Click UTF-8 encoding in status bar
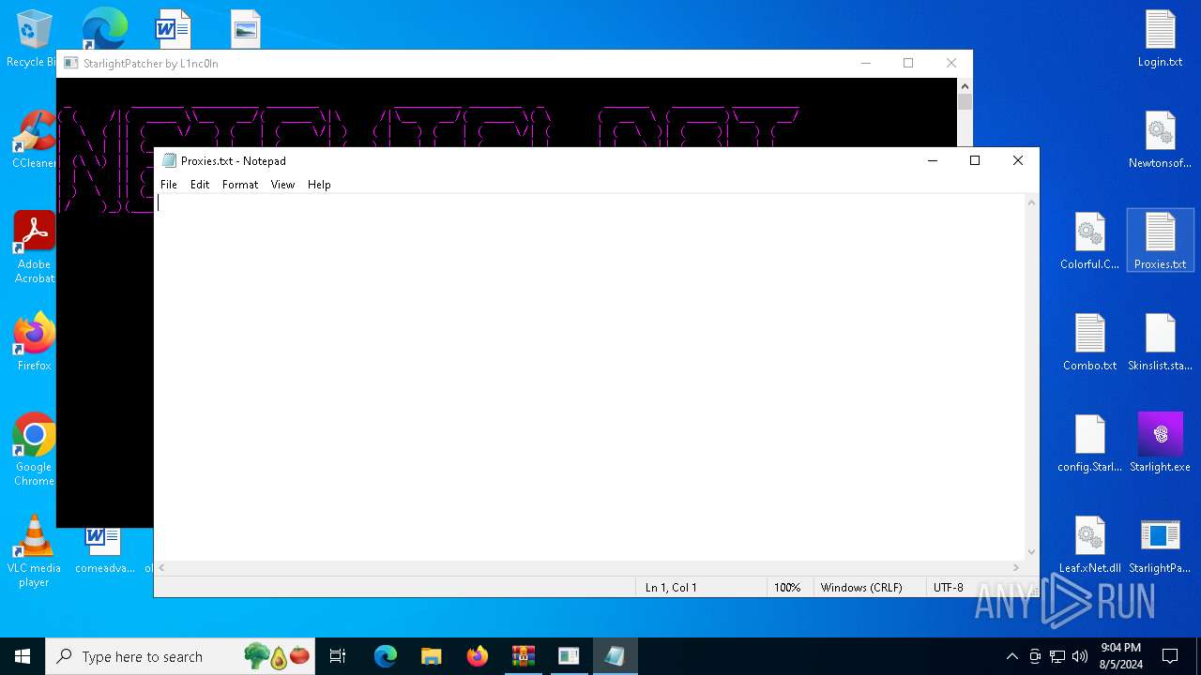 click(x=949, y=588)
